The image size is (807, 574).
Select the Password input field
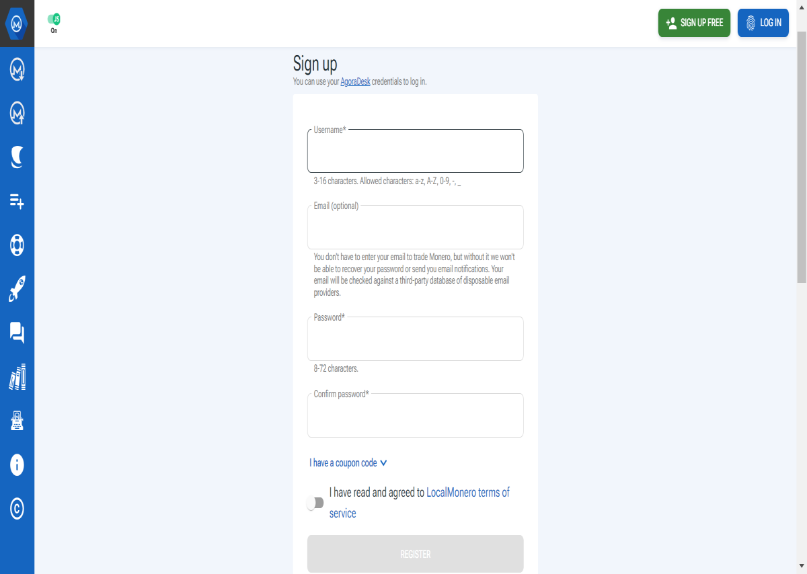pos(416,339)
